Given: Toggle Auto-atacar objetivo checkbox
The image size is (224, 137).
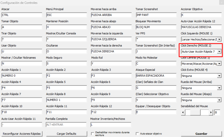Looking at the screenshot, I should coord(137,134).
